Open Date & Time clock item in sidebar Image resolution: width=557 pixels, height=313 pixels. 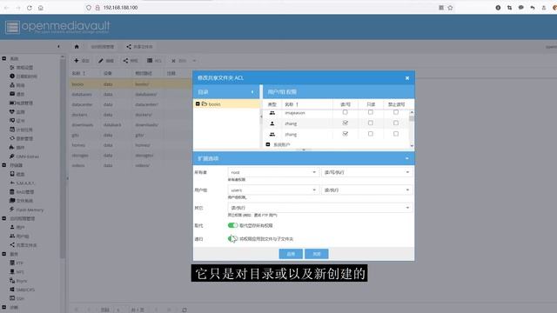tap(23, 77)
